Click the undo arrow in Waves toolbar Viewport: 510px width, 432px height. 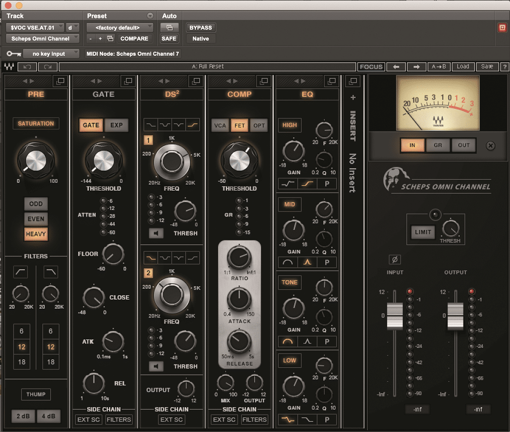coord(27,67)
